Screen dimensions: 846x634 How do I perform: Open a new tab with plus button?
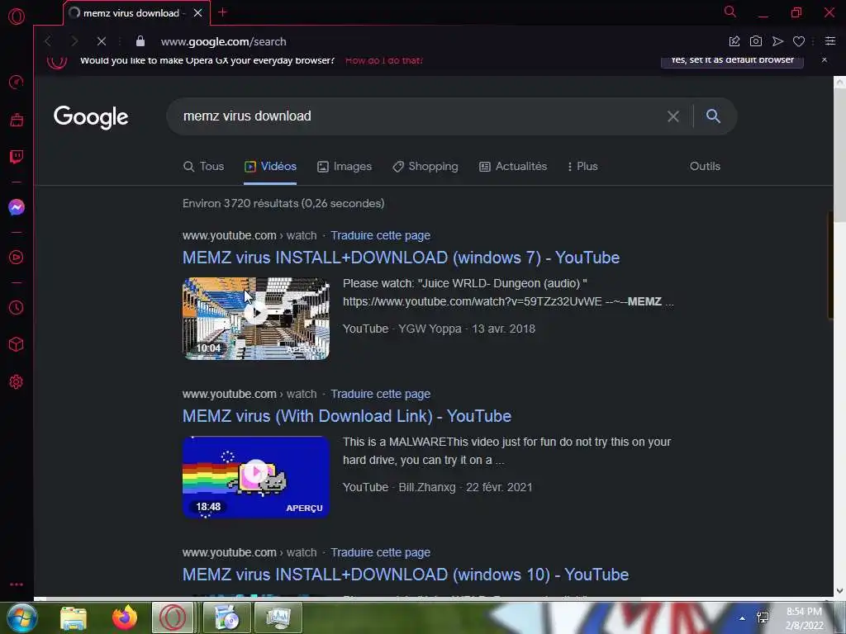[222, 12]
